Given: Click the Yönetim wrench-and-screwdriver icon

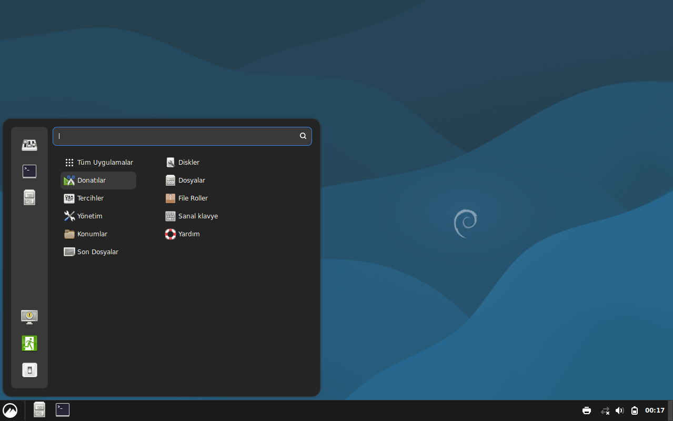Looking at the screenshot, I should (x=69, y=216).
